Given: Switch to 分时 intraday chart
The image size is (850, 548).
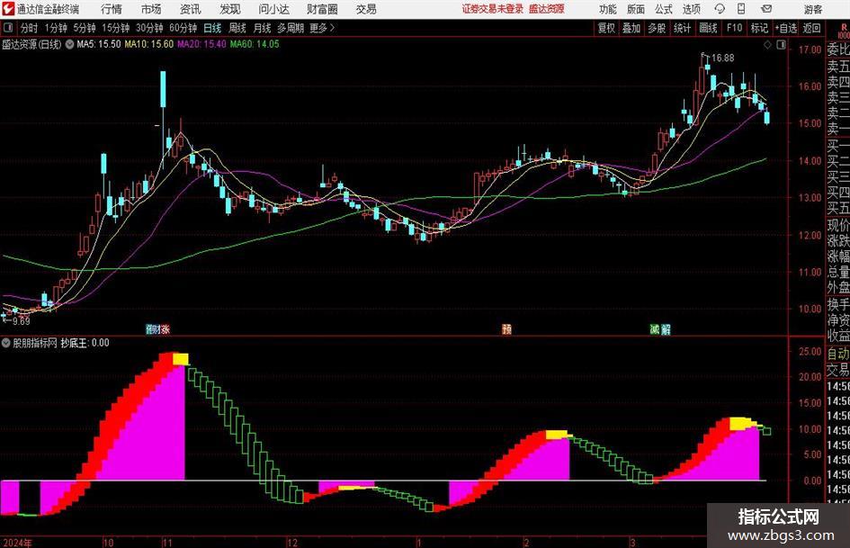Looking at the screenshot, I should (30, 28).
